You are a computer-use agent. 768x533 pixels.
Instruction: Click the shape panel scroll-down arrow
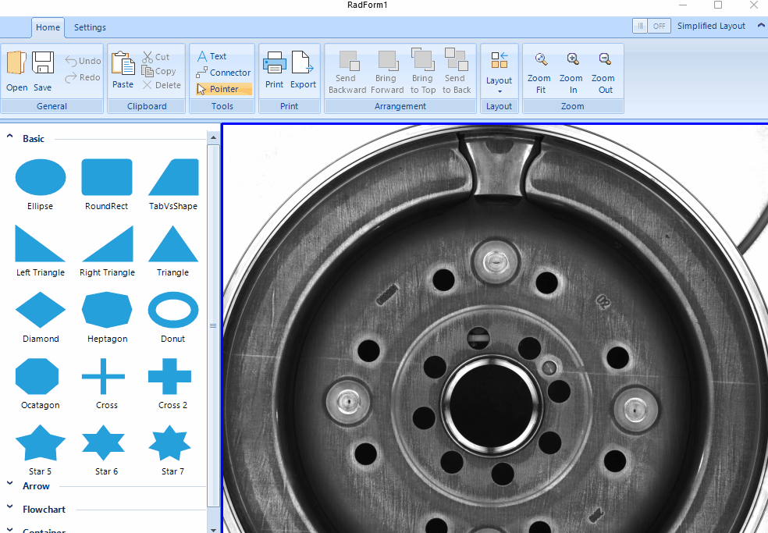pyautogui.click(x=214, y=528)
